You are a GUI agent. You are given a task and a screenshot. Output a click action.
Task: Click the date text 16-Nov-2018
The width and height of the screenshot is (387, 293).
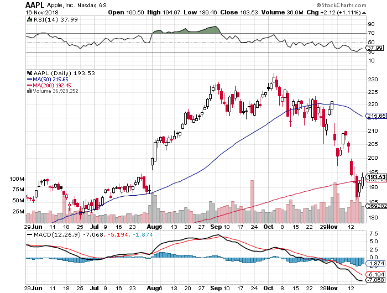click(42, 12)
